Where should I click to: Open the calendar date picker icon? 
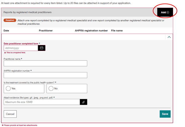[x=41, y=48]
